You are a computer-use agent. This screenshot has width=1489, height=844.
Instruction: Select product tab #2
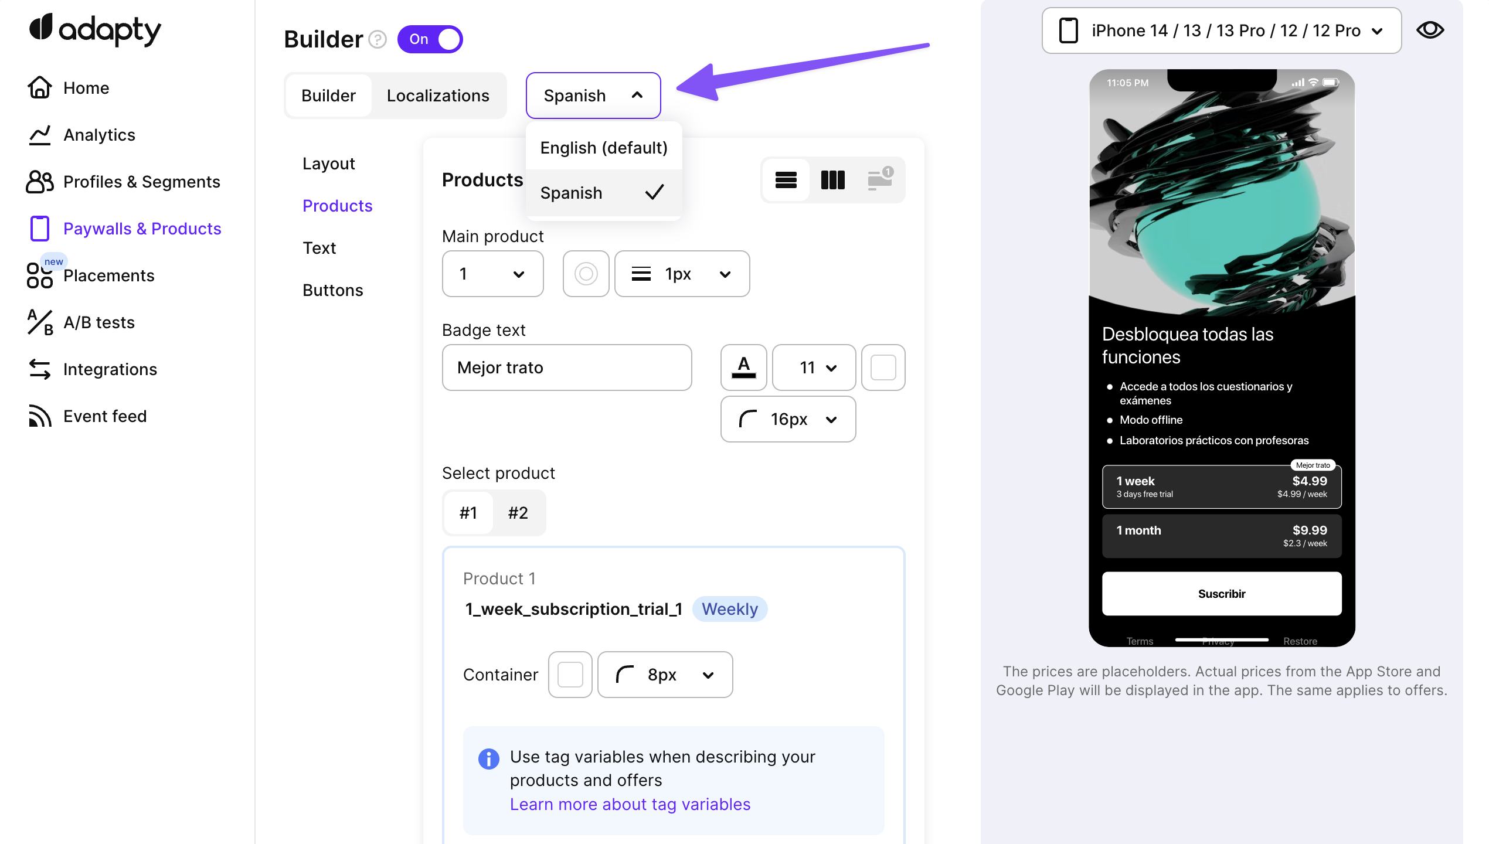click(518, 513)
